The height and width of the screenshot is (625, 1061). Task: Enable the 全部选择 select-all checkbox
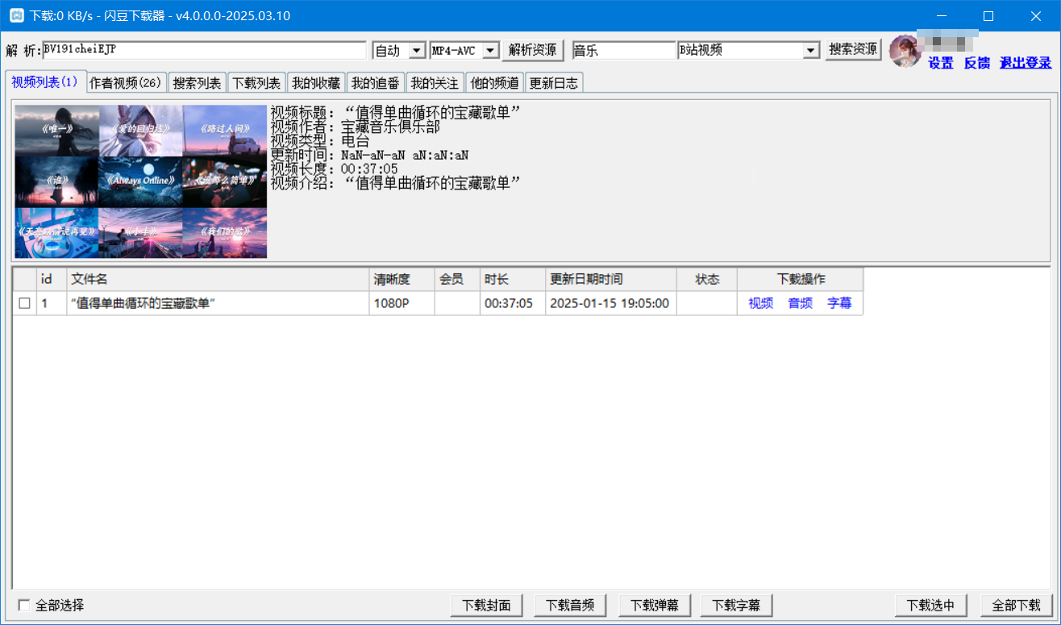click(x=24, y=605)
